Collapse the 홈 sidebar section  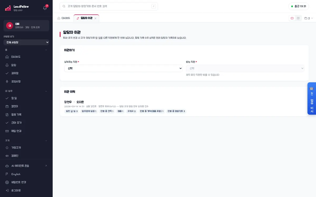pyautogui.click(x=26, y=50)
